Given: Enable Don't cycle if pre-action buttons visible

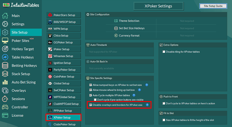Looking at the screenshot, I should coord(95,100).
